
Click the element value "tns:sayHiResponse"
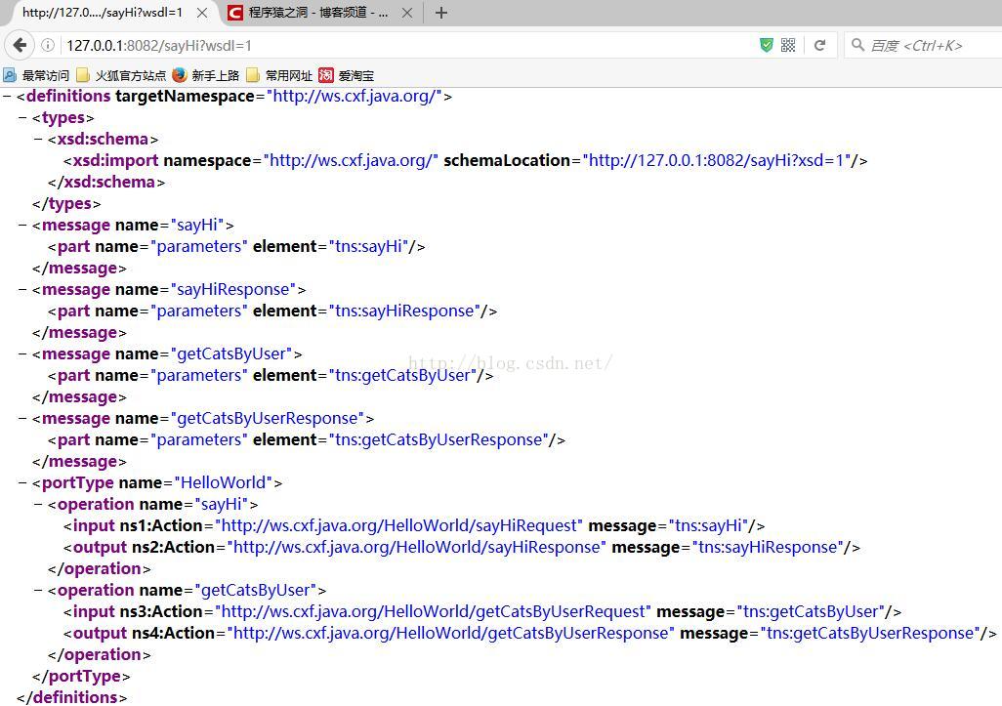[404, 311]
